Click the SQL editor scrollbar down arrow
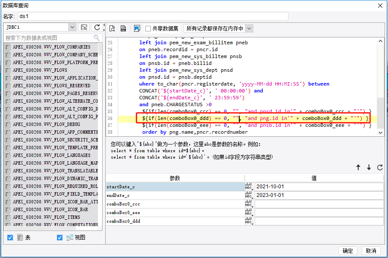This screenshot has width=388, height=258. click(381, 132)
